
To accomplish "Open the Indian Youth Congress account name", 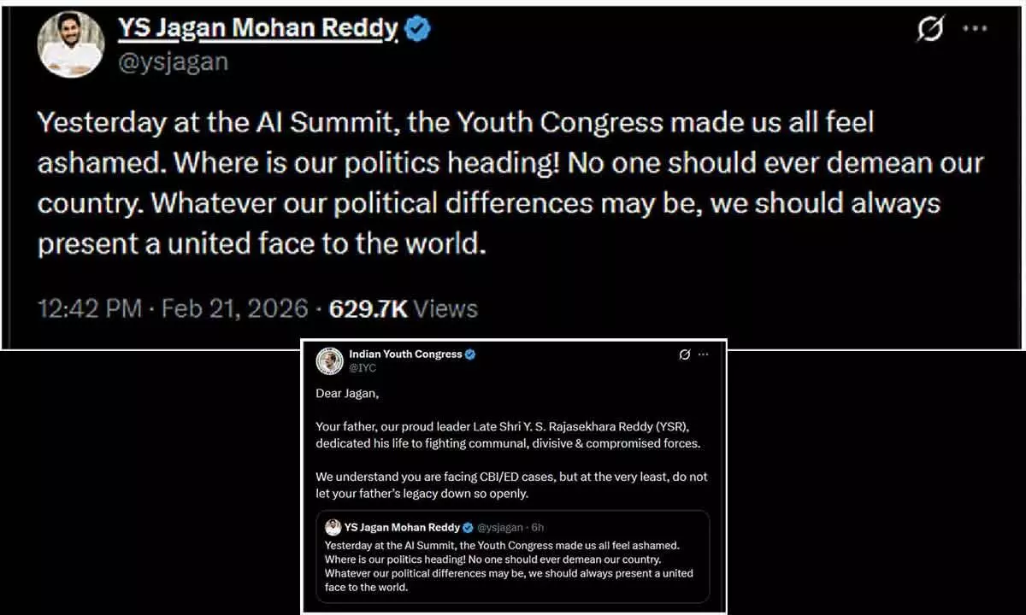I will click(x=405, y=354).
